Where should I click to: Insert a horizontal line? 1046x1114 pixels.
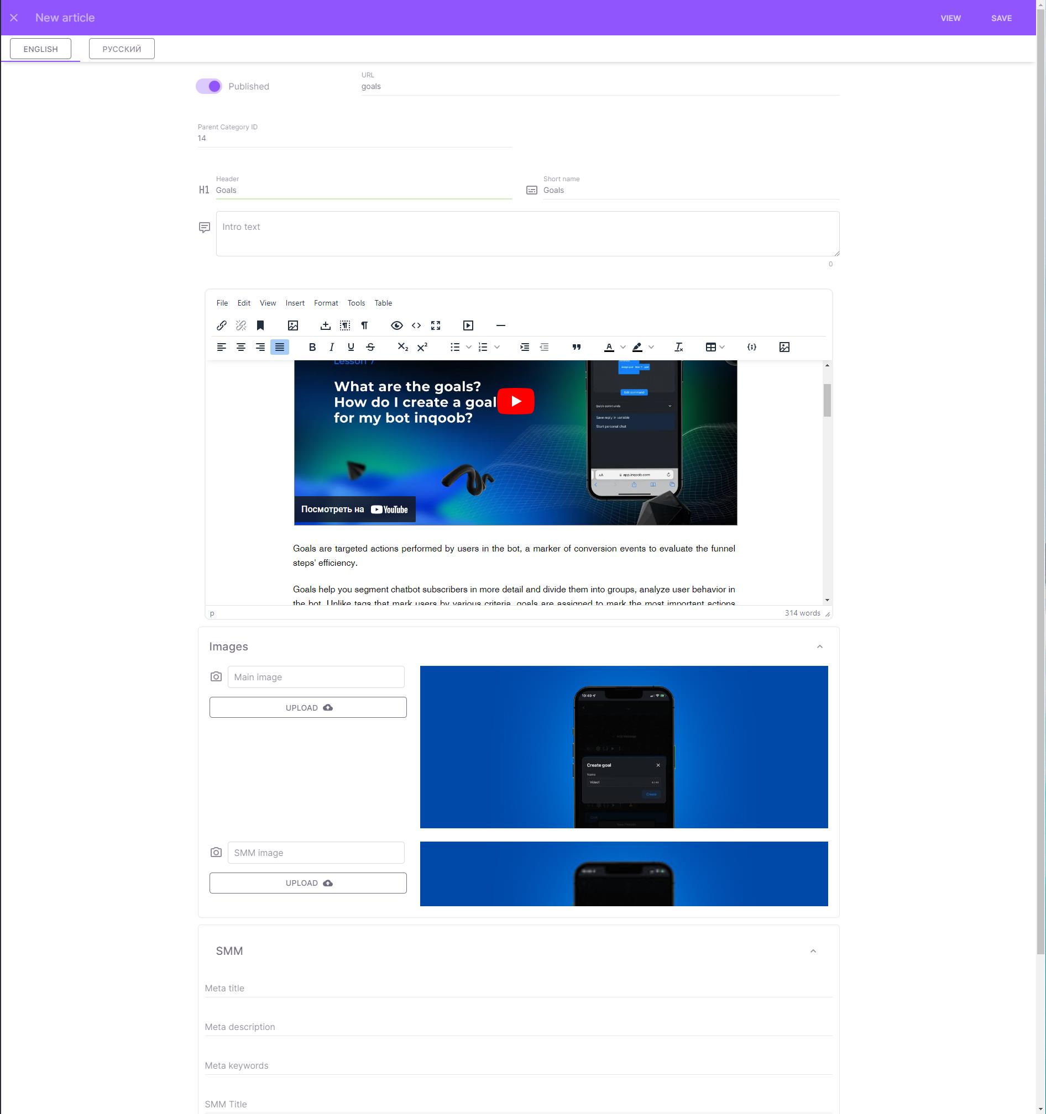tap(500, 325)
